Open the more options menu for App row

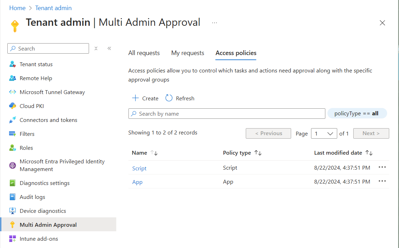coord(382,181)
